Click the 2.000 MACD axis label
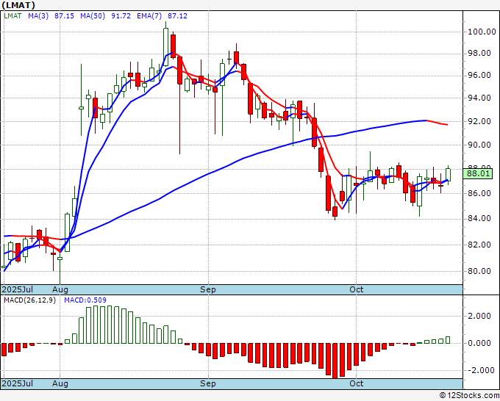The image size is (500, 401). pyautogui.click(x=479, y=316)
